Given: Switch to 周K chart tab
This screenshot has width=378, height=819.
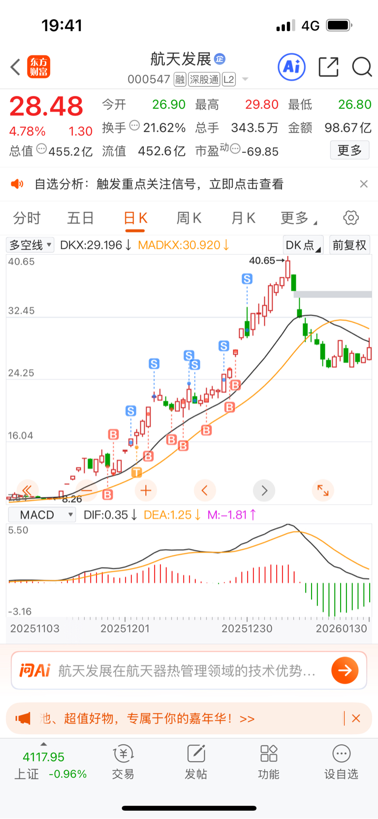Looking at the screenshot, I should [189, 218].
